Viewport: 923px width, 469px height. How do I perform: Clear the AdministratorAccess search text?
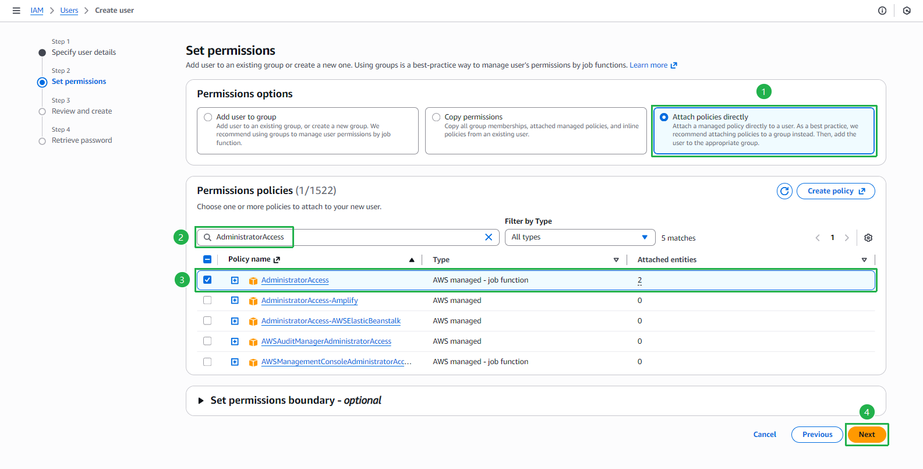[489, 237]
